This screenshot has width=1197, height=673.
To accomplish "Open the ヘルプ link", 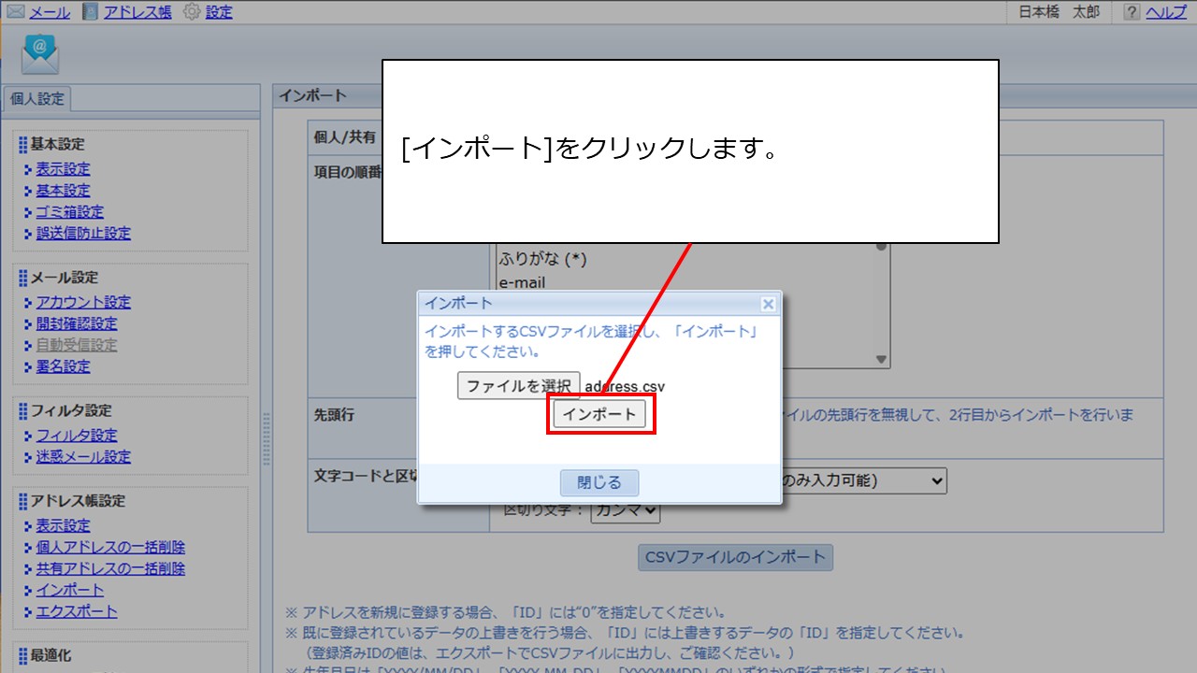I will point(1166,12).
